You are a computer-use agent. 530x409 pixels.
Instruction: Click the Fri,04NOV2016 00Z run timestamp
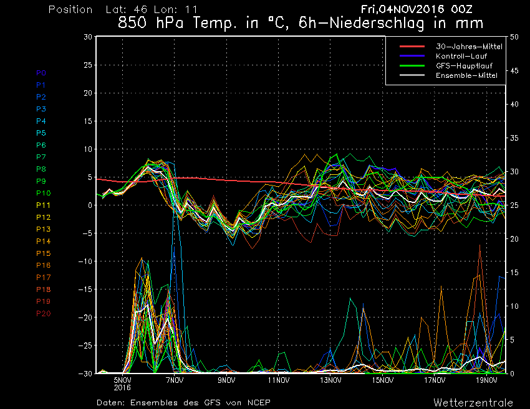pyautogui.click(x=421, y=9)
